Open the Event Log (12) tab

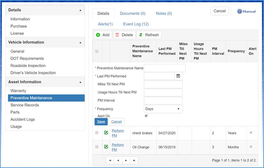click(x=136, y=24)
